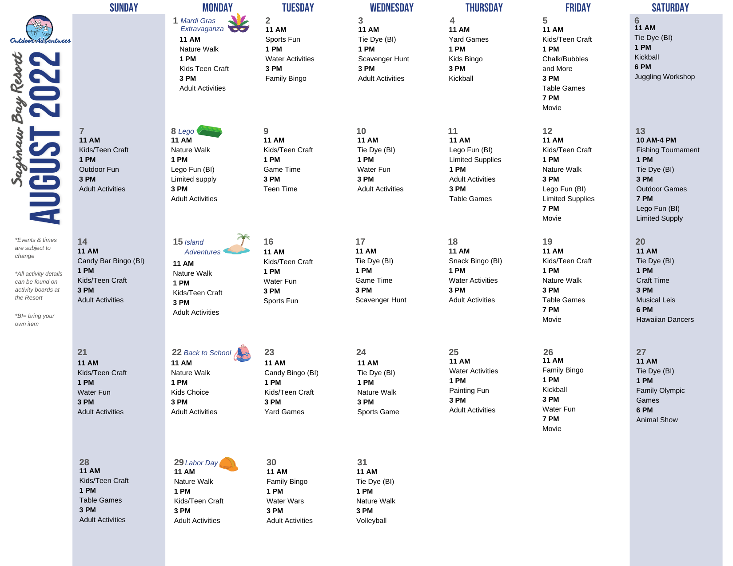Click Candy Bingo (BI) on the 23rd
733x566 pixels.
pyautogui.click(x=291, y=373)
